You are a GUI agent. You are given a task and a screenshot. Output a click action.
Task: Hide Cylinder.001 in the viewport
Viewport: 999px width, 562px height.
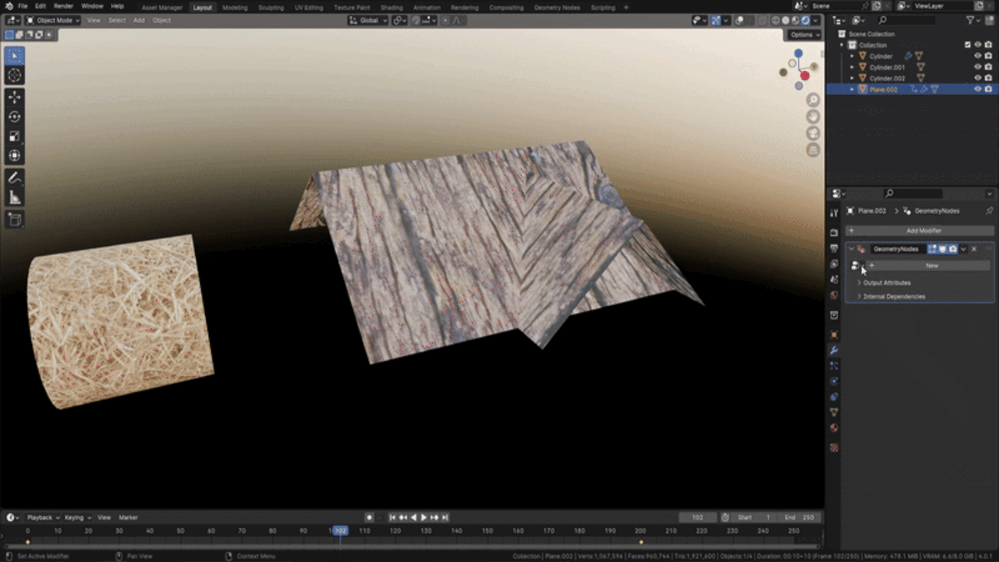click(x=978, y=67)
